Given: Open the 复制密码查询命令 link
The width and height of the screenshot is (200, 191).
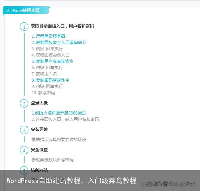Looking at the screenshot, I should click(x=50, y=80).
